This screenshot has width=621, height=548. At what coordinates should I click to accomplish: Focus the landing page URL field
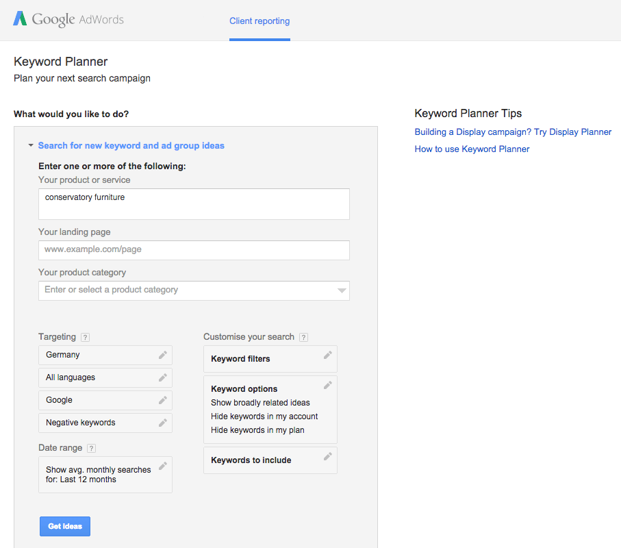[194, 251]
